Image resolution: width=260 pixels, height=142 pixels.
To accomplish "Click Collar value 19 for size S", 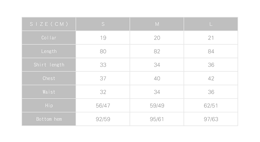I will point(103,38).
